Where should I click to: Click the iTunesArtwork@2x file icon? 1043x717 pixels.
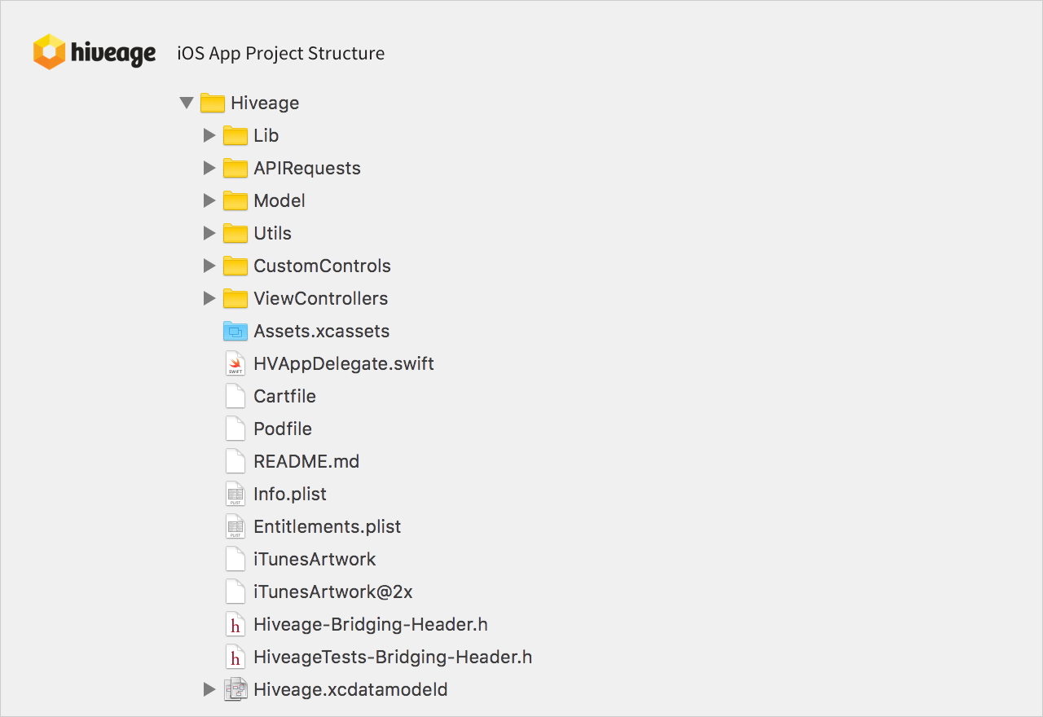[x=235, y=592]
